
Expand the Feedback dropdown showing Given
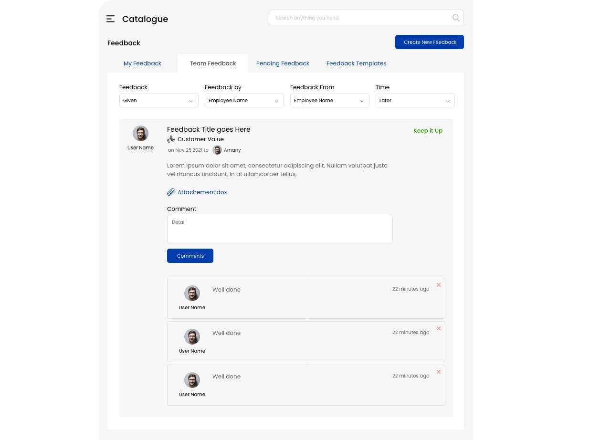(x=158, y=100)
